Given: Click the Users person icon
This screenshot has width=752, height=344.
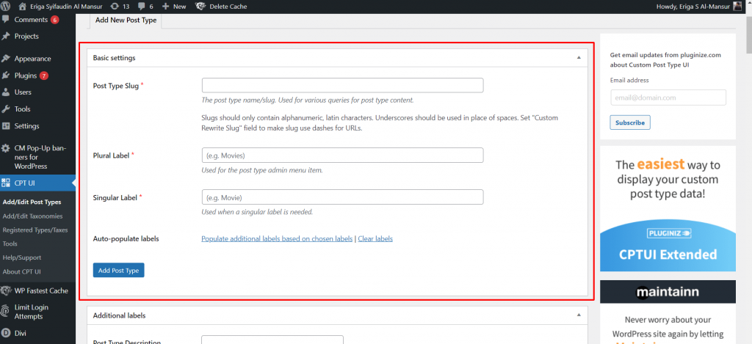Looking at the screenshot, I should (6, 92).
